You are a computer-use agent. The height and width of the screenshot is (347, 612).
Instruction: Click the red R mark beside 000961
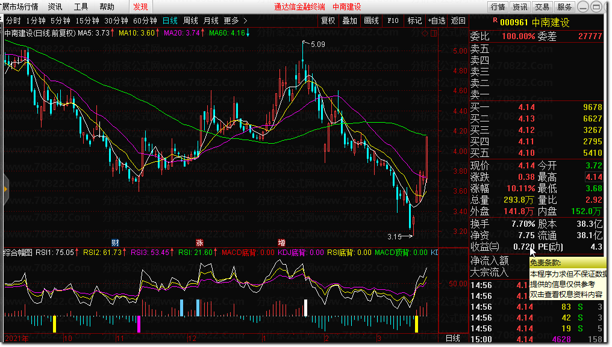point(495,20)
